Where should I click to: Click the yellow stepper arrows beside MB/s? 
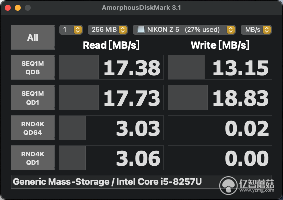(x=267, y=30)
